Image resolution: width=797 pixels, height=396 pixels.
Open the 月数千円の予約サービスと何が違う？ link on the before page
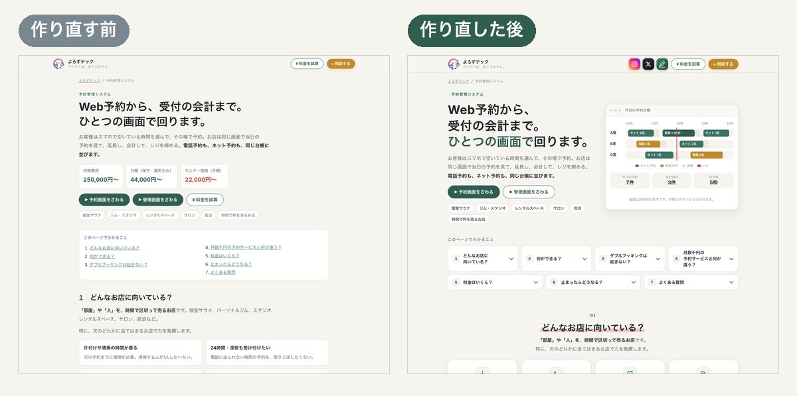[x=245, y=247]
